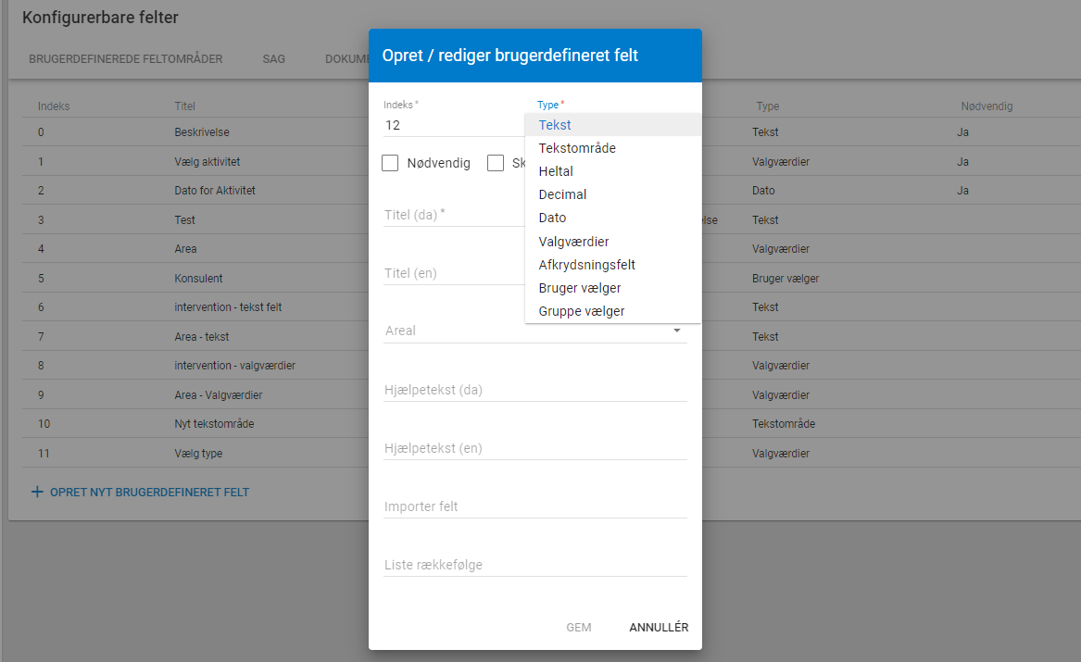Click Bruger vælger type cell

pos(786,279)
